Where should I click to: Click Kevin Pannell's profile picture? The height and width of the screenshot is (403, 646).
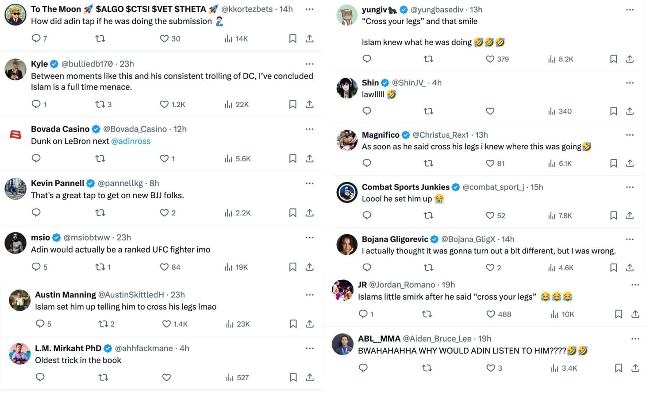[15, 189]
